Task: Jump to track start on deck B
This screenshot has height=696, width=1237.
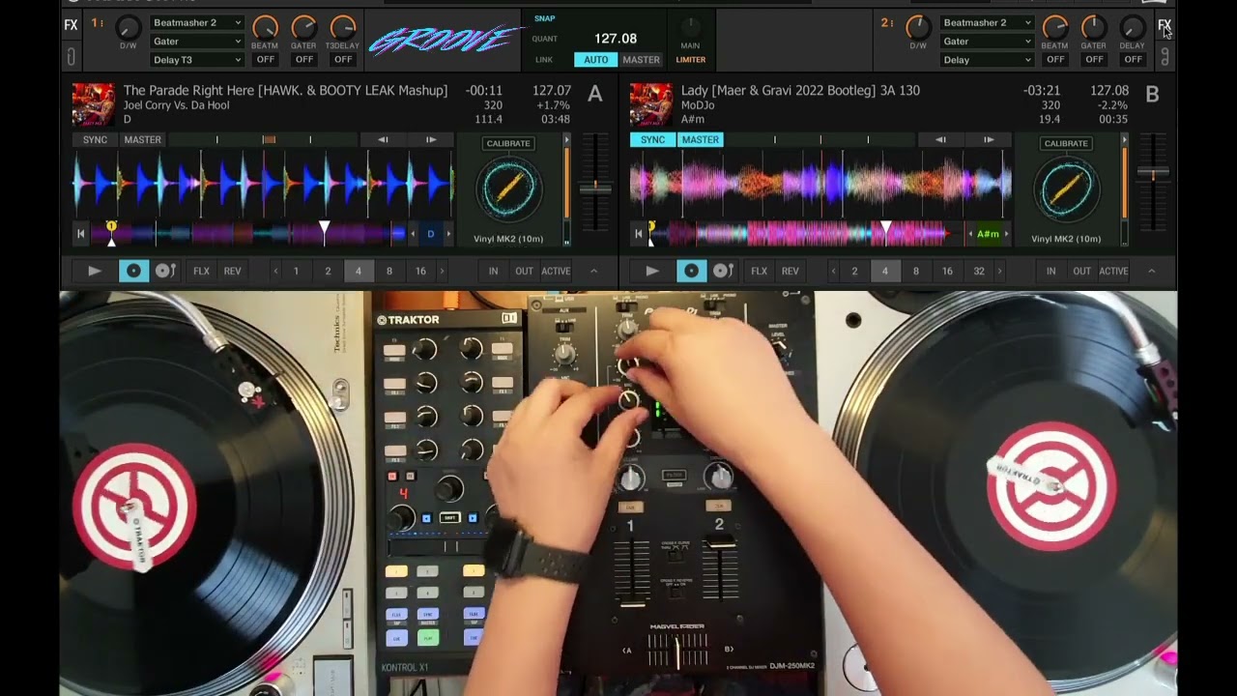Action: 638,233
